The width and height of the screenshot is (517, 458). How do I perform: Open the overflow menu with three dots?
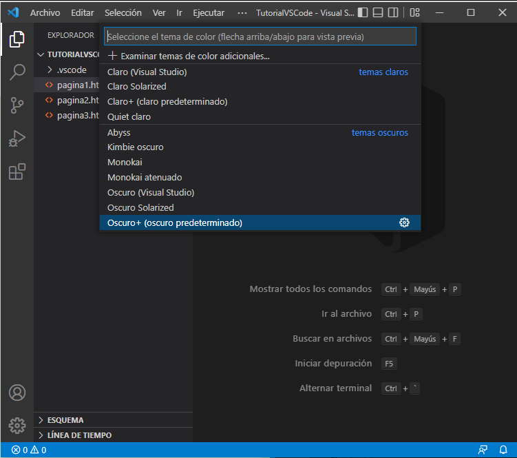pyautogui.click(x=242, y=13)
